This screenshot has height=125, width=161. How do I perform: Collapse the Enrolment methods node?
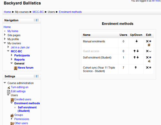click(12, 103)
